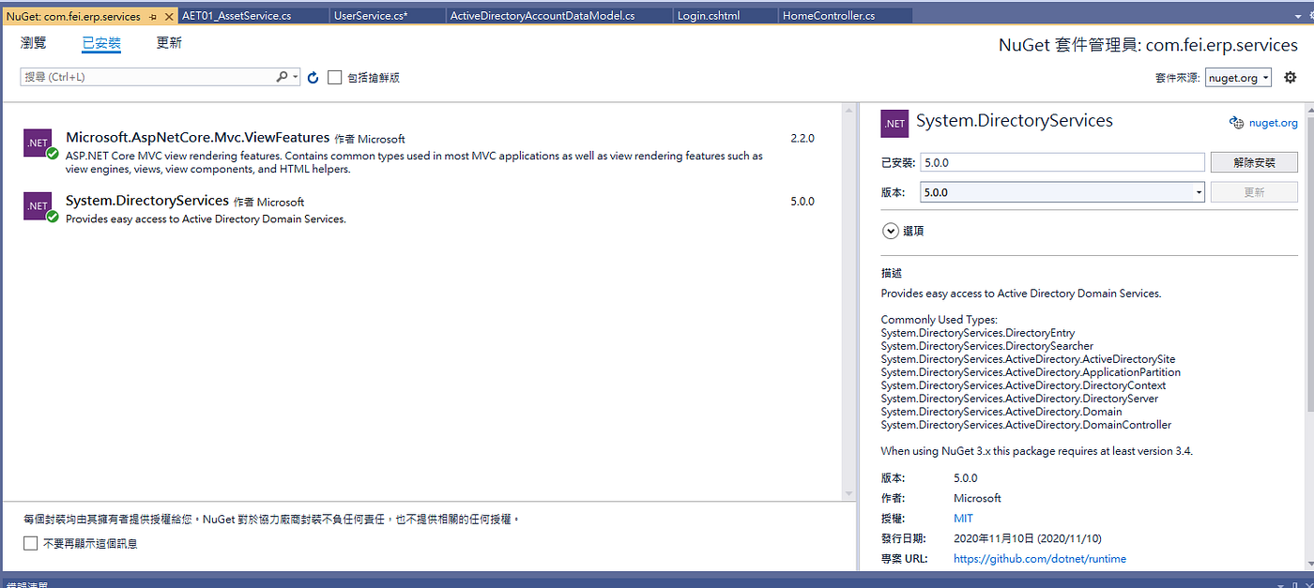1314x588 pixels.
Task: Switch to the 瀏覽 browse view
Action: click(x=33, y=42)
